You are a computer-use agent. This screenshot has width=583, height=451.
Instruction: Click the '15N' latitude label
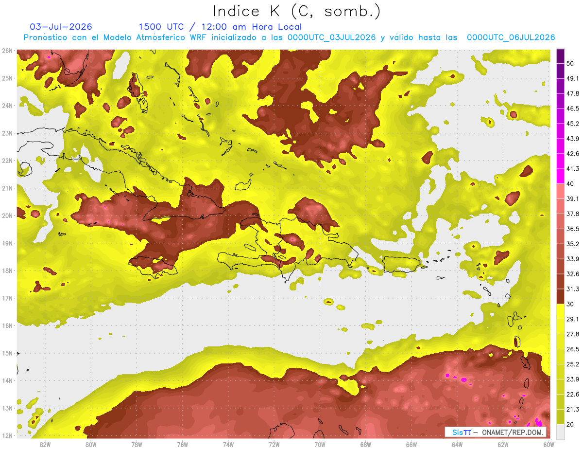7,353
